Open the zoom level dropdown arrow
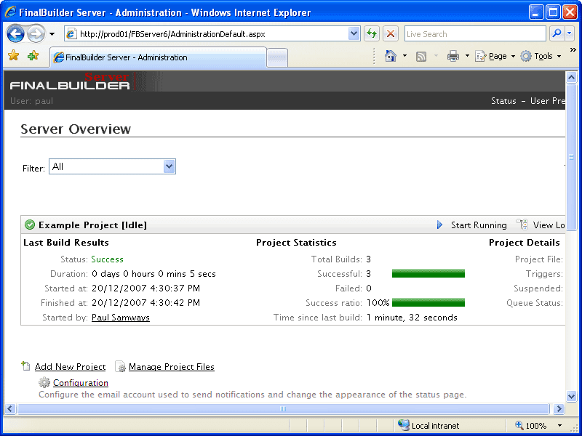582x436 pixels. 559,426
